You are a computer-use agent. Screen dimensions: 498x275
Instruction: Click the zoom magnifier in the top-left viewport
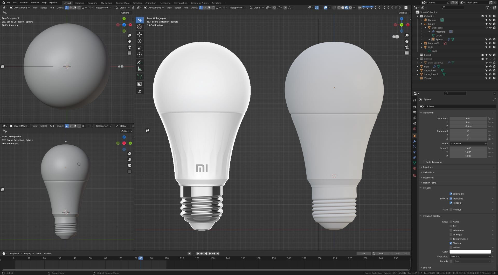tap(129, 35)
